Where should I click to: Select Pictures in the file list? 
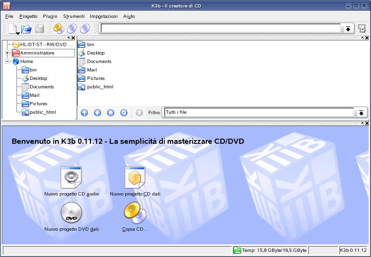tap(91, 78)
